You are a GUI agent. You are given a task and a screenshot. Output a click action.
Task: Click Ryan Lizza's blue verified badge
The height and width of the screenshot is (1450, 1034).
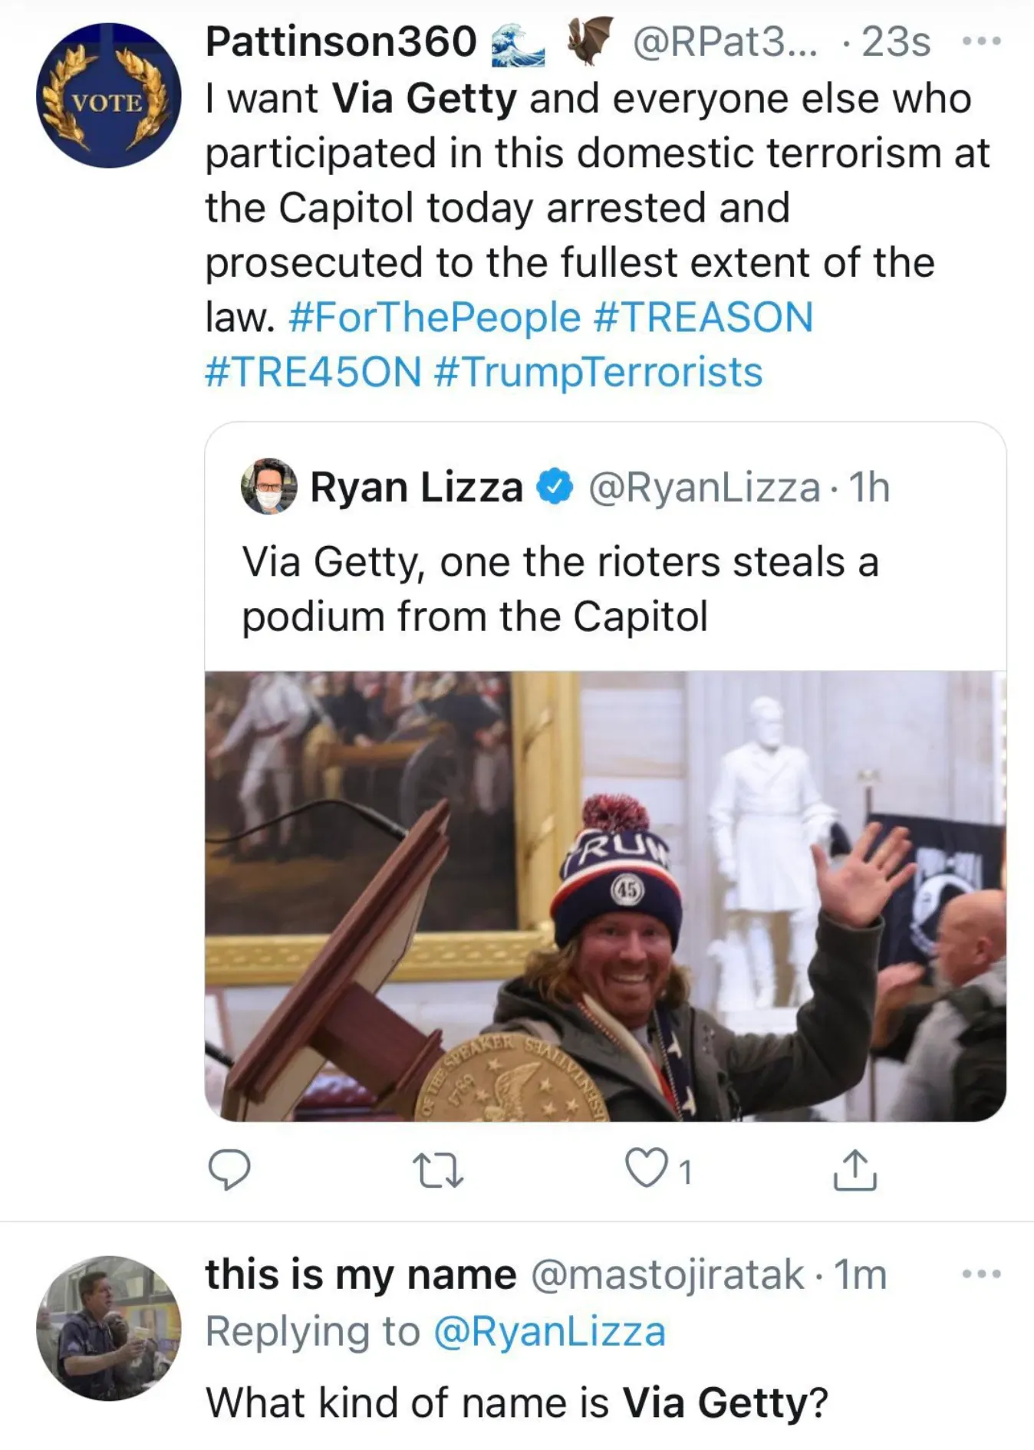click(555, 487)
